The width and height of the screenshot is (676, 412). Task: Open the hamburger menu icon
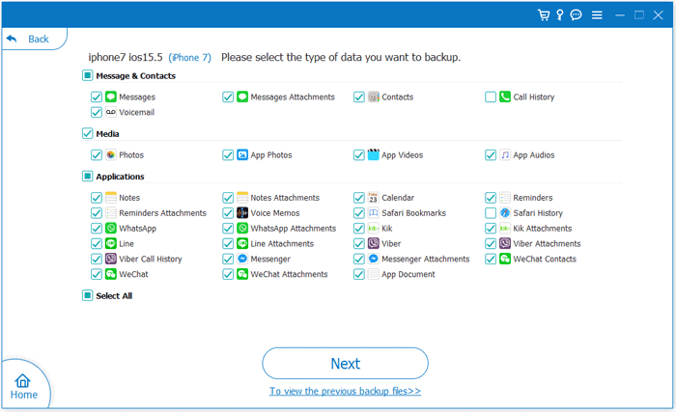(x=597, y=15)
